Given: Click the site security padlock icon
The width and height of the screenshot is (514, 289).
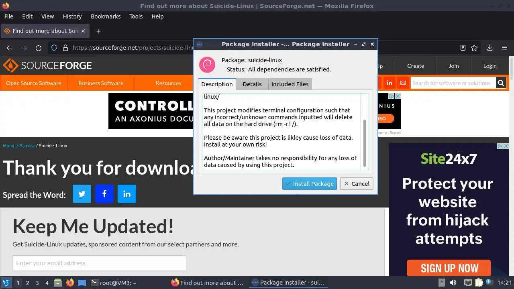Looking at the screenshot, I should [x=65, y=48].
